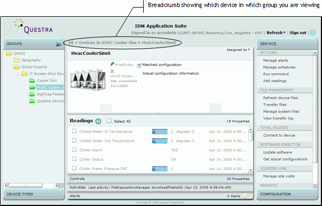Enable the Chiller Alarm checkbox
This screenshot has height=206, width=322.
tap(74, 150)
